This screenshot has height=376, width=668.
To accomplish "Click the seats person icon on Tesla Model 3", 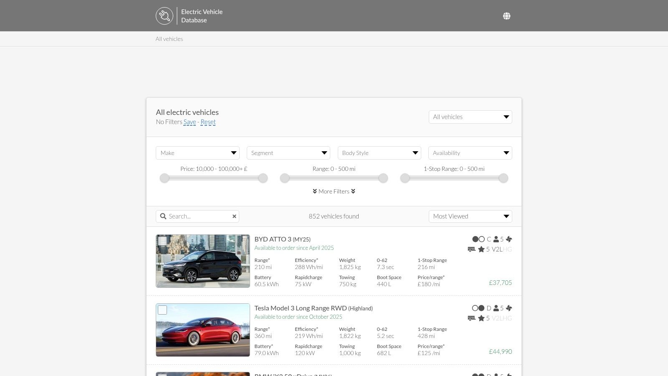I will tap(496, 308).
